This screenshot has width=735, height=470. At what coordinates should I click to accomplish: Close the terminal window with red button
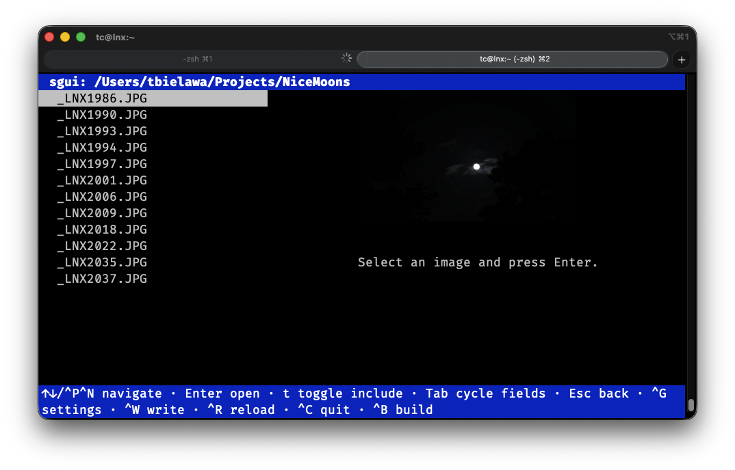coord(49,37)
